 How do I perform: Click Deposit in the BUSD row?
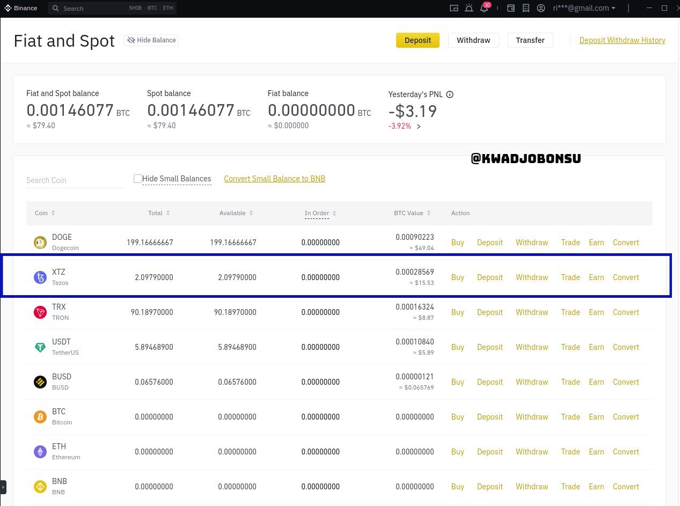[490, 382]
